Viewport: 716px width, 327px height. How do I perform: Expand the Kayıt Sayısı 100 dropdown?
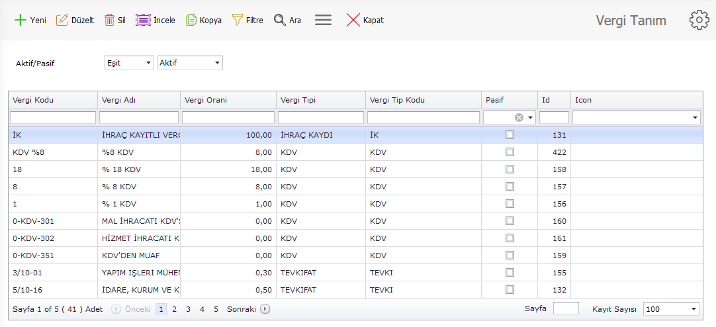point(671,309)
